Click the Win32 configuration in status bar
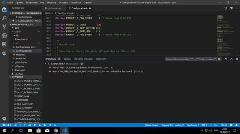 tap(224, 125)
